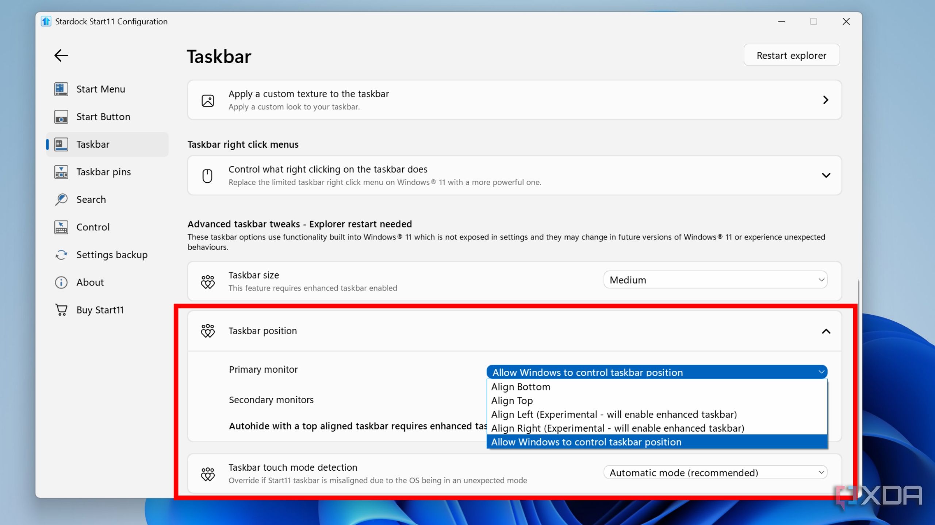This screenshot has height=525, width=935.
Task: Click the About info icon
Action: [x=61, y=282]
